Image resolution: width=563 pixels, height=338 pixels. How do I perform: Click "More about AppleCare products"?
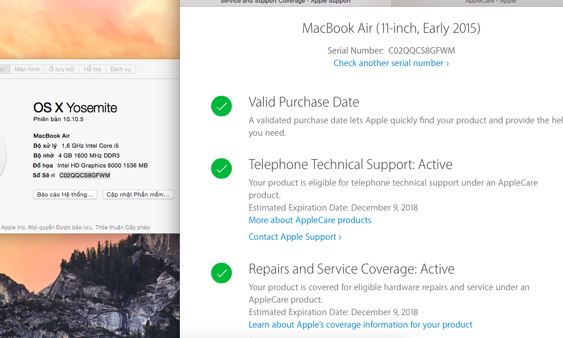tap(310, 220)
